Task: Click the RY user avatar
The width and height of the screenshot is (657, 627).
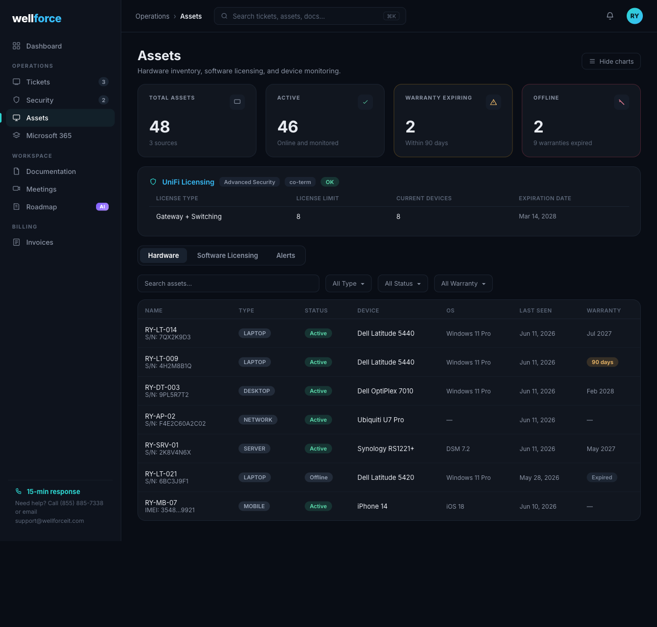Action: pos(635,16)
